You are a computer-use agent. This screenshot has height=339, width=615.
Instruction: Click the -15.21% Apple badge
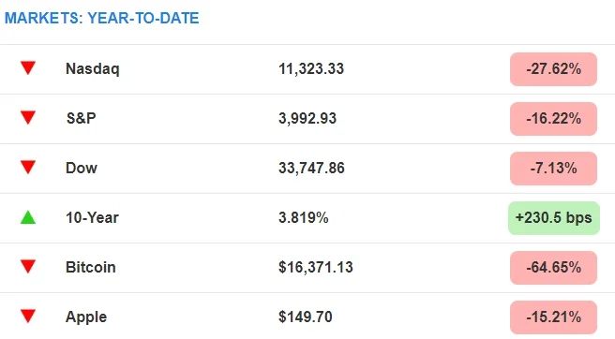(x=553, y=317)
